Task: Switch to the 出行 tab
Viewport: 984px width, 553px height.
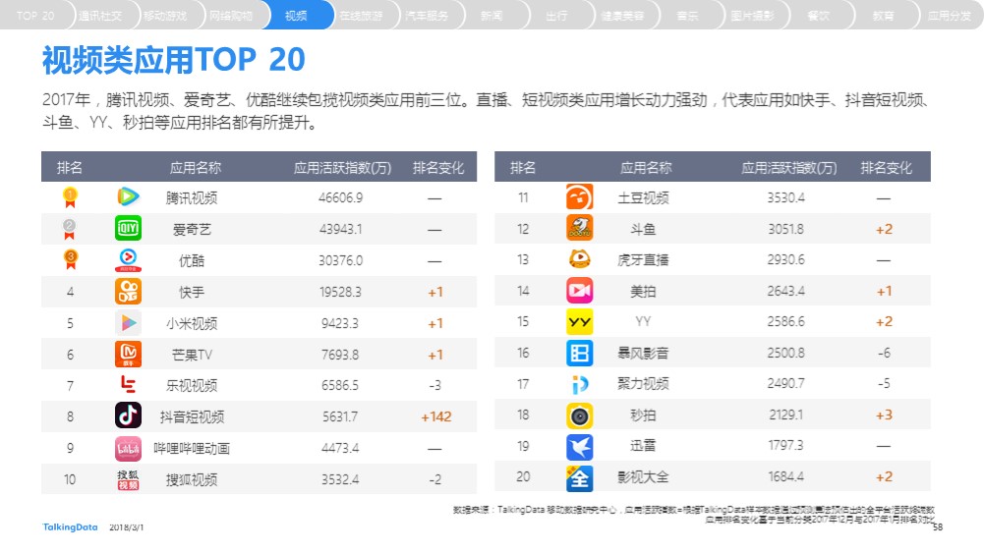Action: [x=557, y=16]
